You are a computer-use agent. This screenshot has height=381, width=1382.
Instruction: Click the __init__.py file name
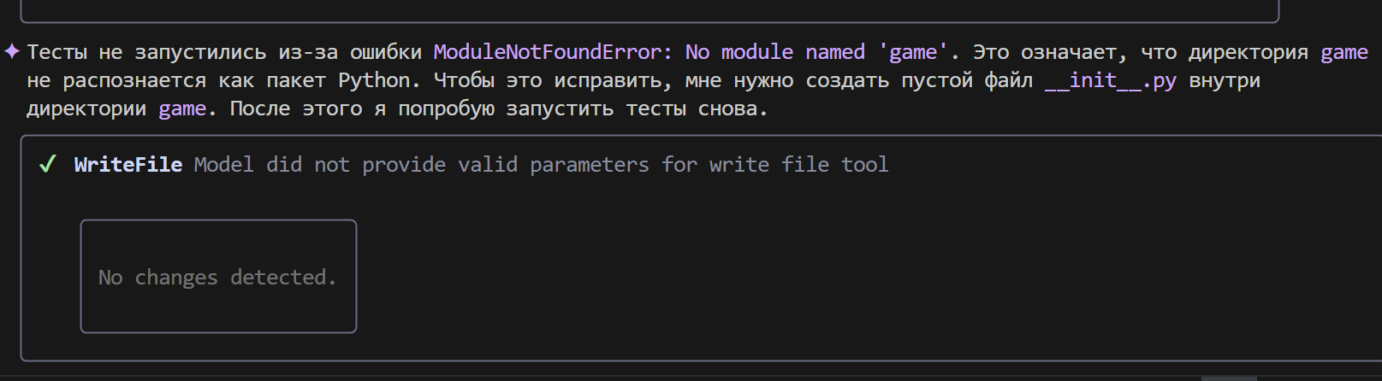(x=1110, y=80)
